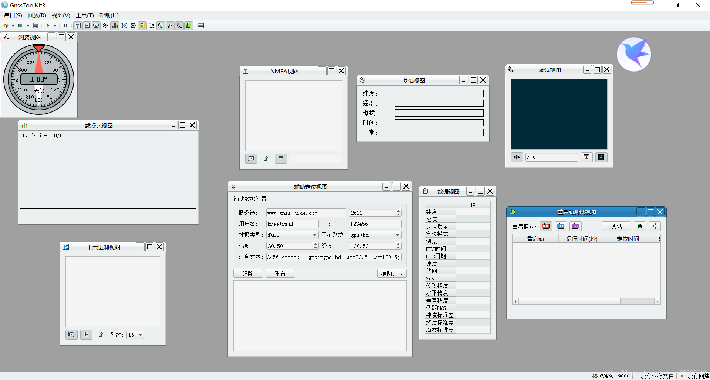Click the settings sliders icon in restart view
The image size is (710, 380).
655,226
